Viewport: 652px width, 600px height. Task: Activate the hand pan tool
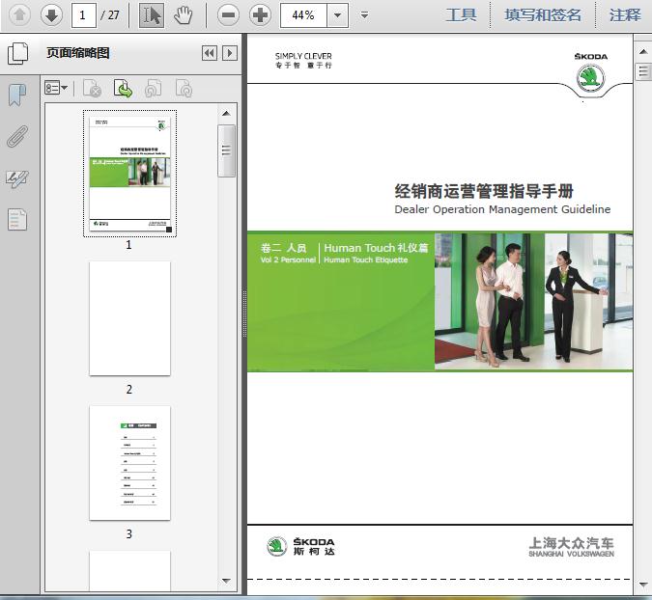click(183, 15)
